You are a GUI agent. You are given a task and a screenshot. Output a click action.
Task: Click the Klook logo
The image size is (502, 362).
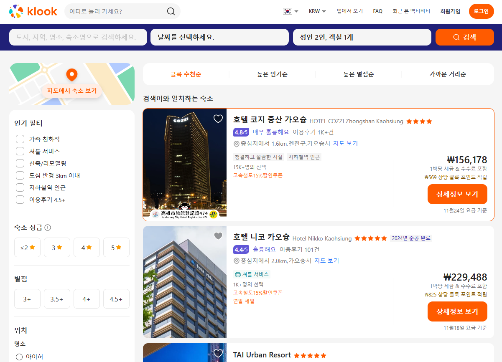(33, 11)
